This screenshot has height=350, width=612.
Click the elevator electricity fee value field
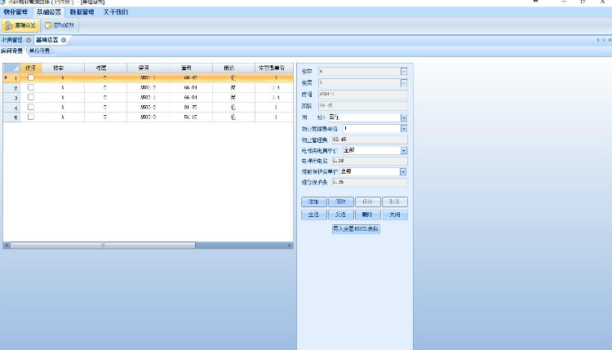pyautogui.click(x=370, y=161)
